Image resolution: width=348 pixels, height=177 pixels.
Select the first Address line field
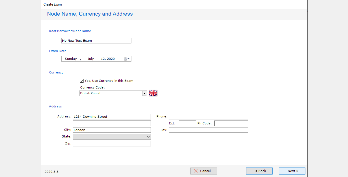point(112,117)
